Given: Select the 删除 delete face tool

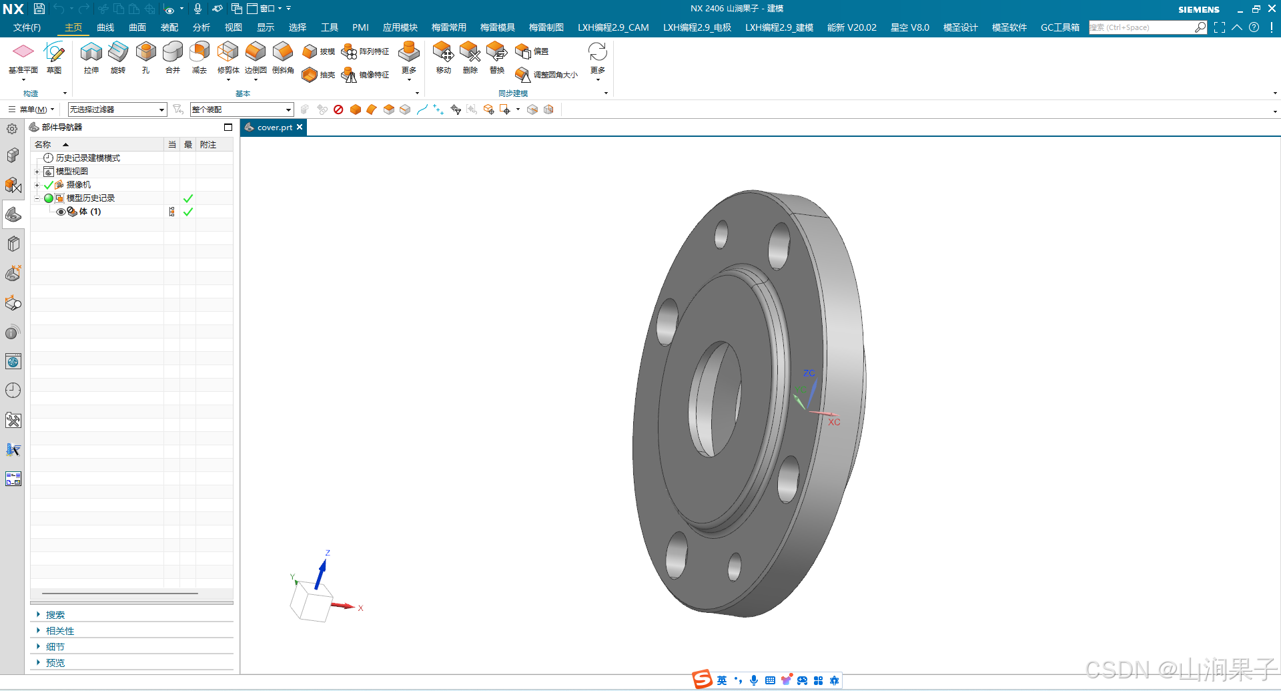Looking at the screenshot, I should [x=470, y=58].
